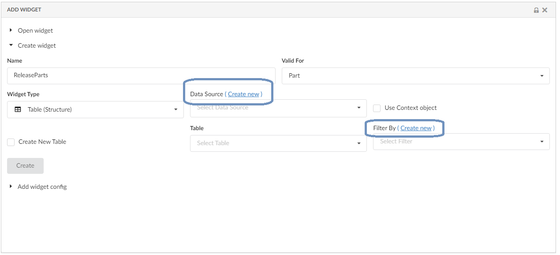Click the ADD WIDGET dialog title
The image size is (560, 255).
tap(24, 10)
